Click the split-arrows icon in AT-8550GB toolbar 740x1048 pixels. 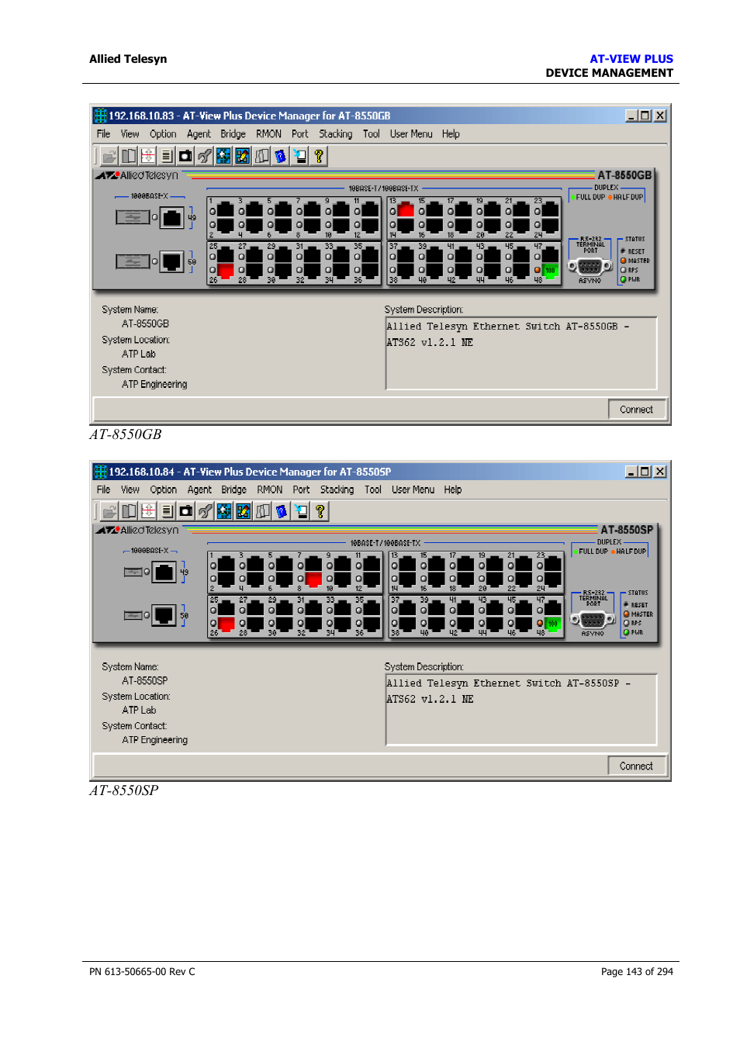click(147, 156)
